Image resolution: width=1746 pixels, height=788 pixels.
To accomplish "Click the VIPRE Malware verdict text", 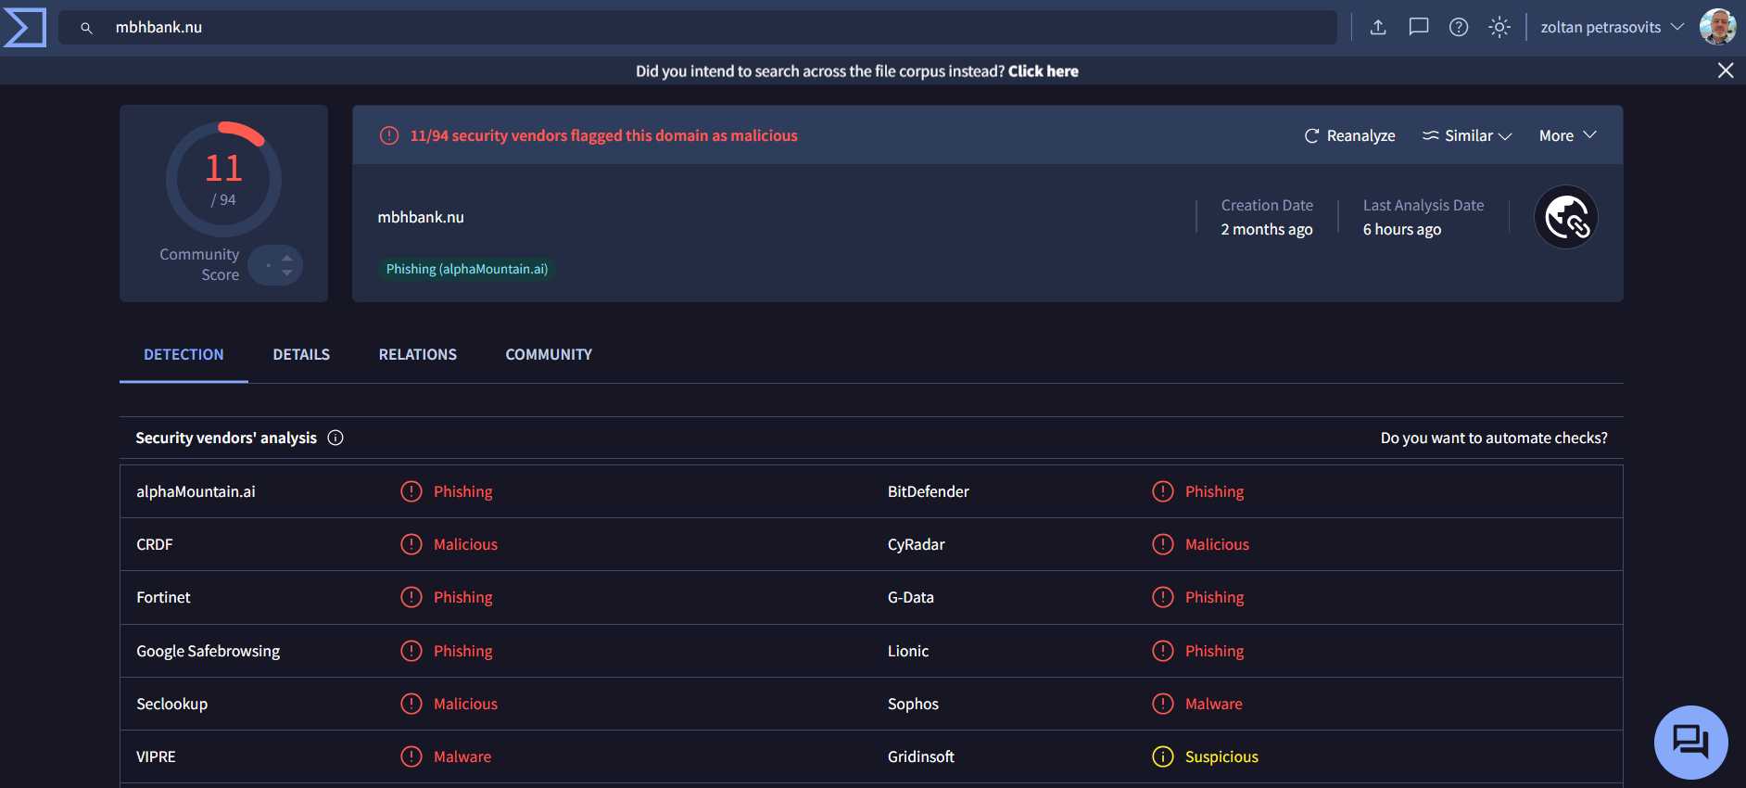I will 462,756.
